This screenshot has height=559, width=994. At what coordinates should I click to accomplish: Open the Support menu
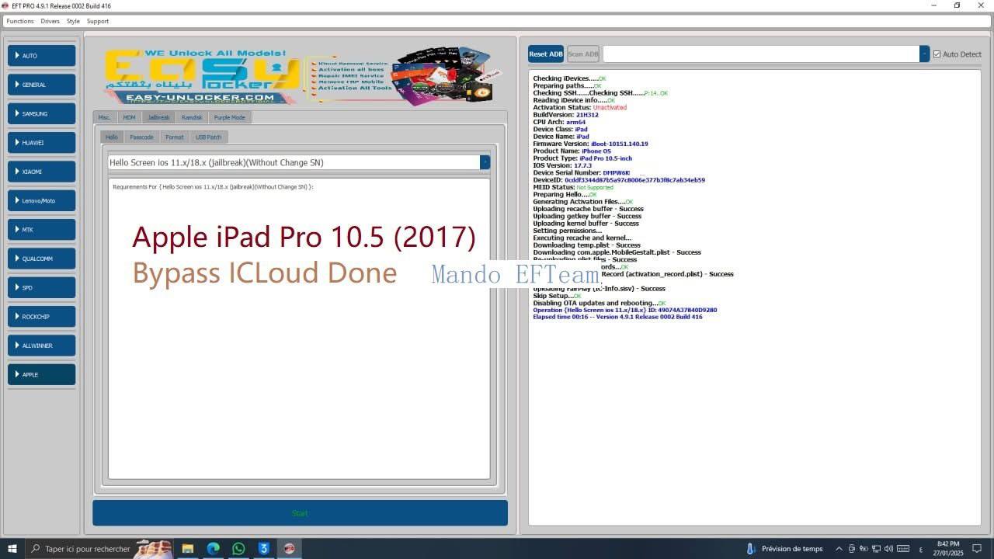tap(98, 21)
